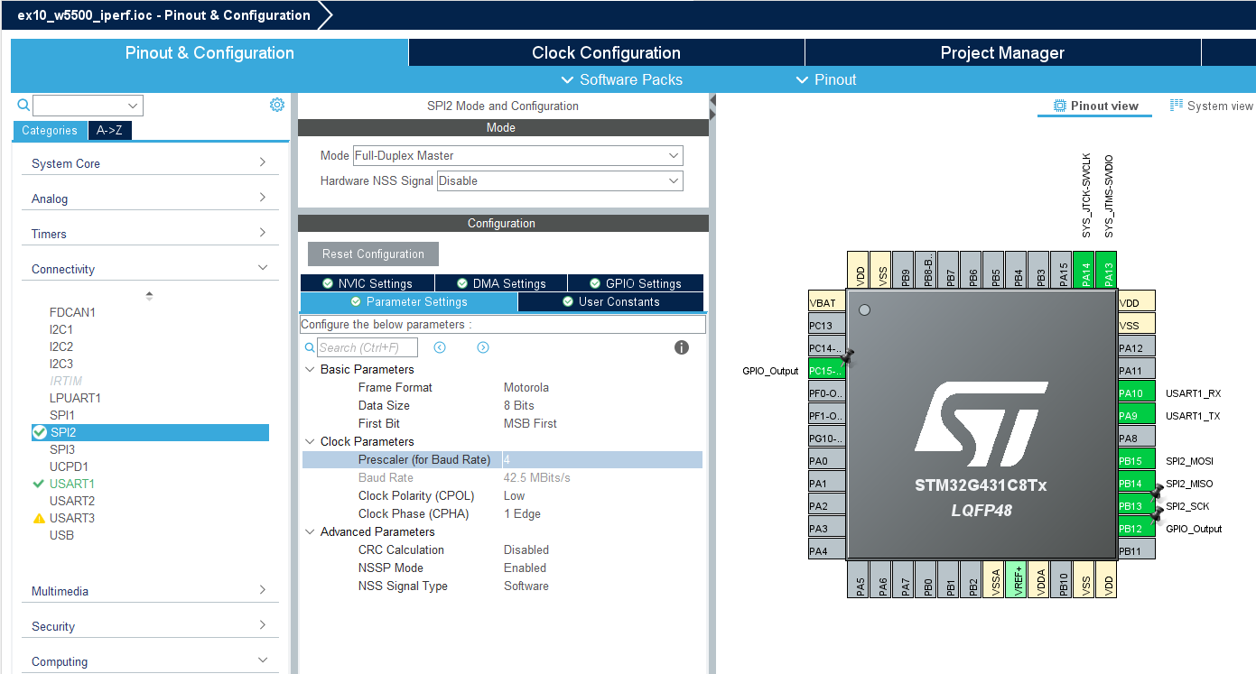1256x674 pixels.
Task: Click pin PA0 on chip
Action: 826,461
